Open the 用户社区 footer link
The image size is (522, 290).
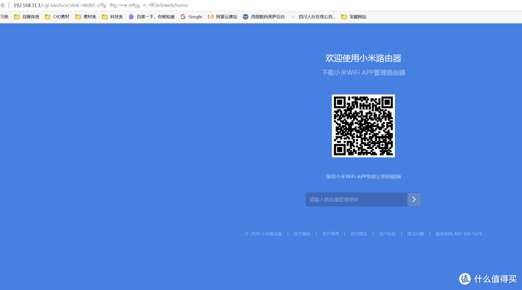pos(387,234)
